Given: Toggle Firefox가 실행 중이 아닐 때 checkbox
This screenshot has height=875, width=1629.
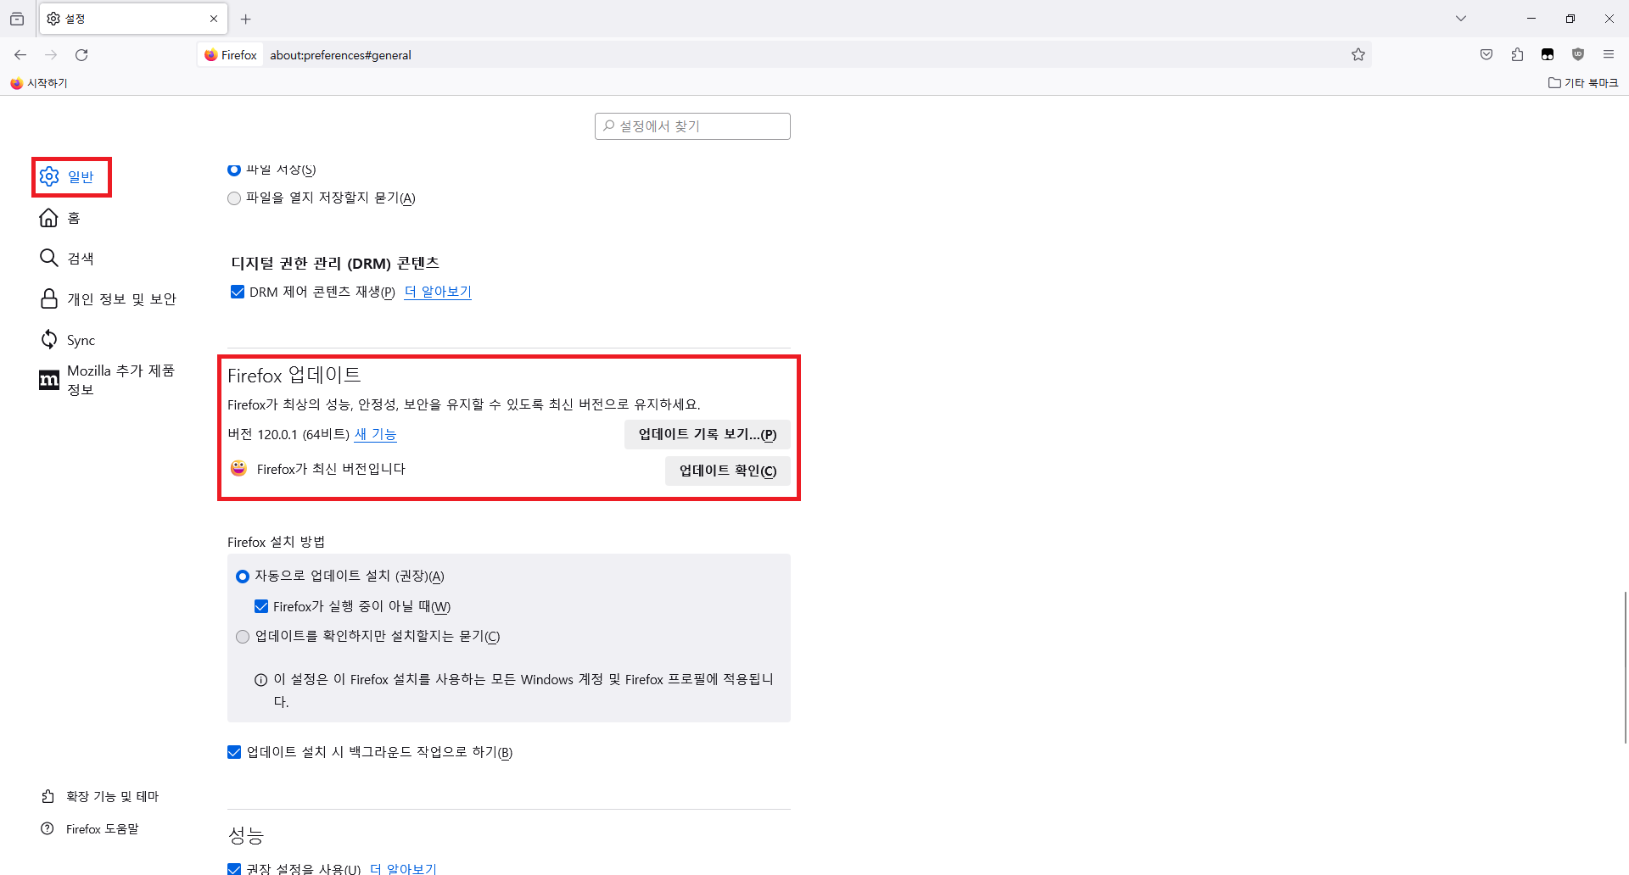Looking at the screenshot, I should pos(261,606).
